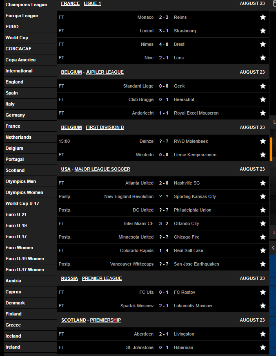The image size is (276, 356).
Task: Open the FRANCE country link
Action: pyautogui.click(x=70, y=3)
